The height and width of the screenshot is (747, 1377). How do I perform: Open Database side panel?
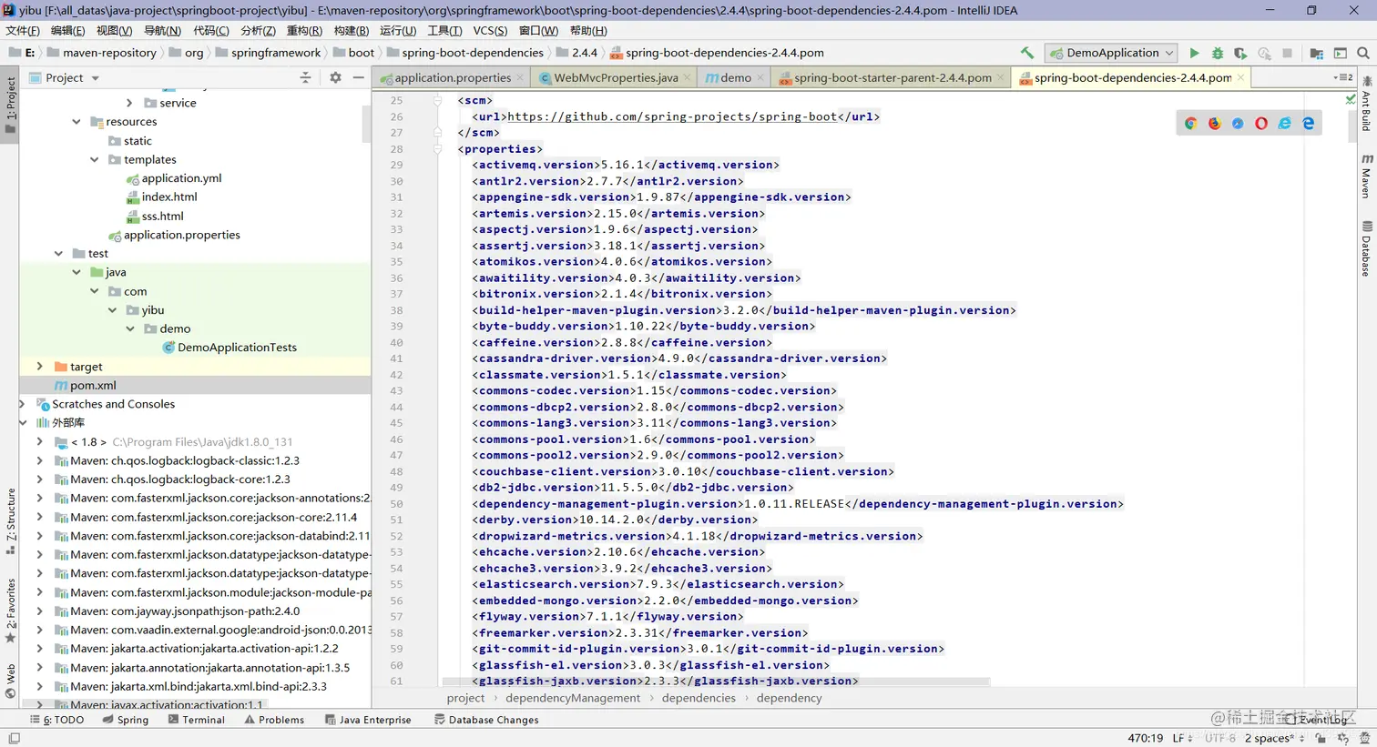coord(1366,248)
